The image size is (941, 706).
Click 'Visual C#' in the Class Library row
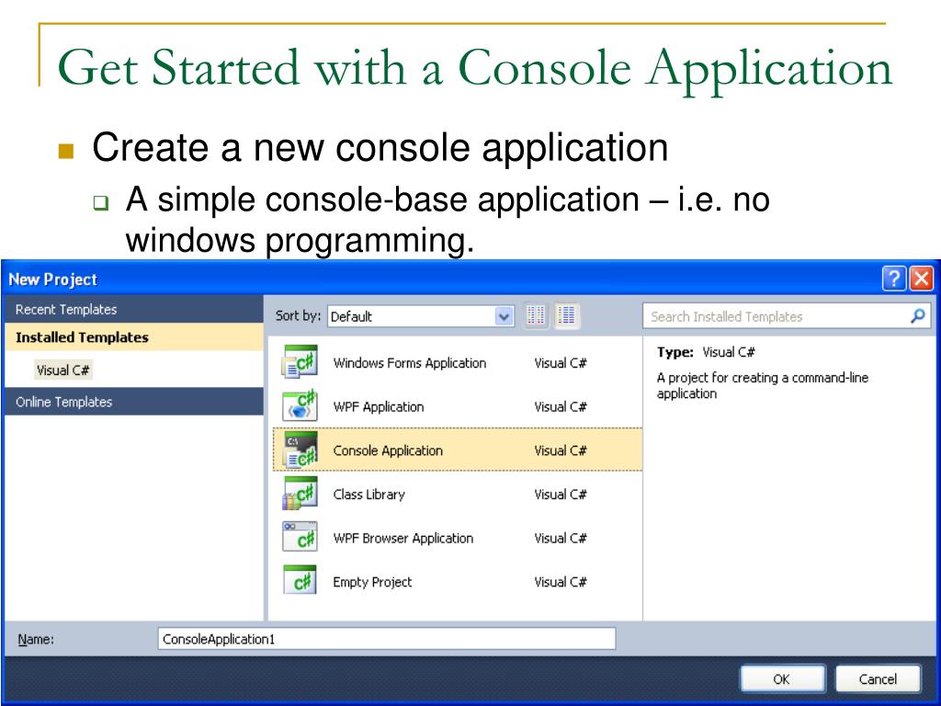click(561, 494)
